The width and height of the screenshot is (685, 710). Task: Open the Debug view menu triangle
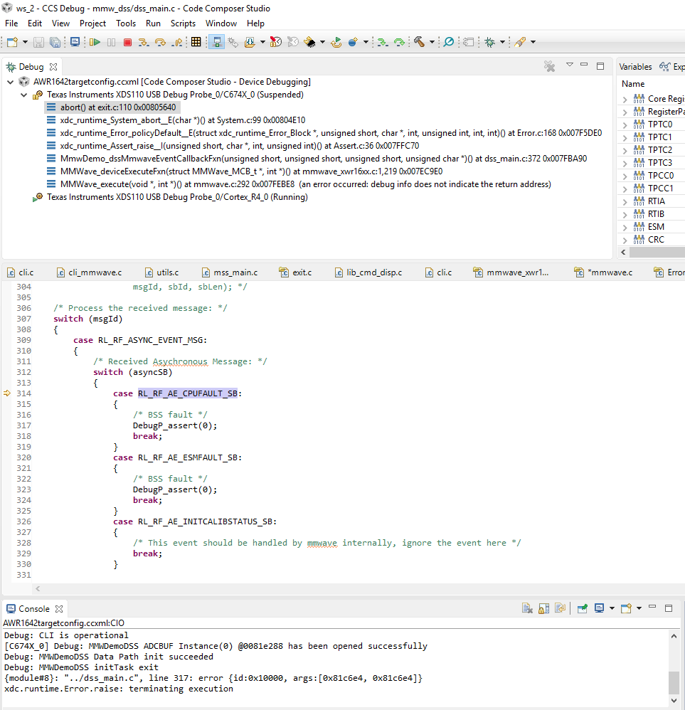pos(570,65)
